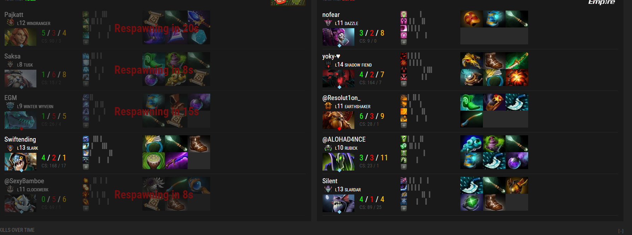
Task: Select Dazzle's blue Arcane Boots item icon
Action: tap(494, 19)
